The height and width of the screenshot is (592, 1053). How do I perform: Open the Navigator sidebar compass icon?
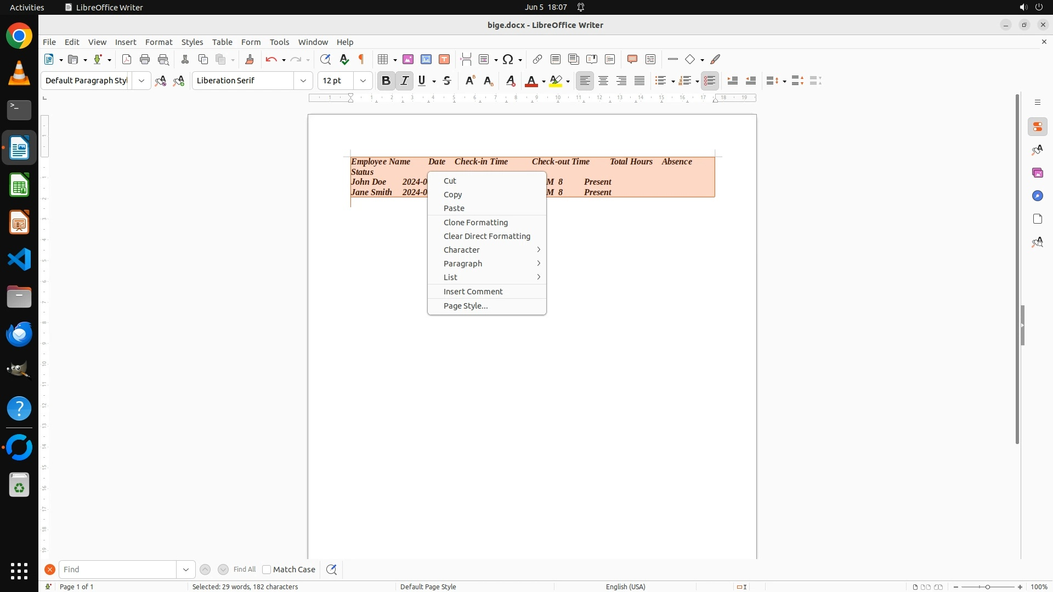[x=1037, y=196]
